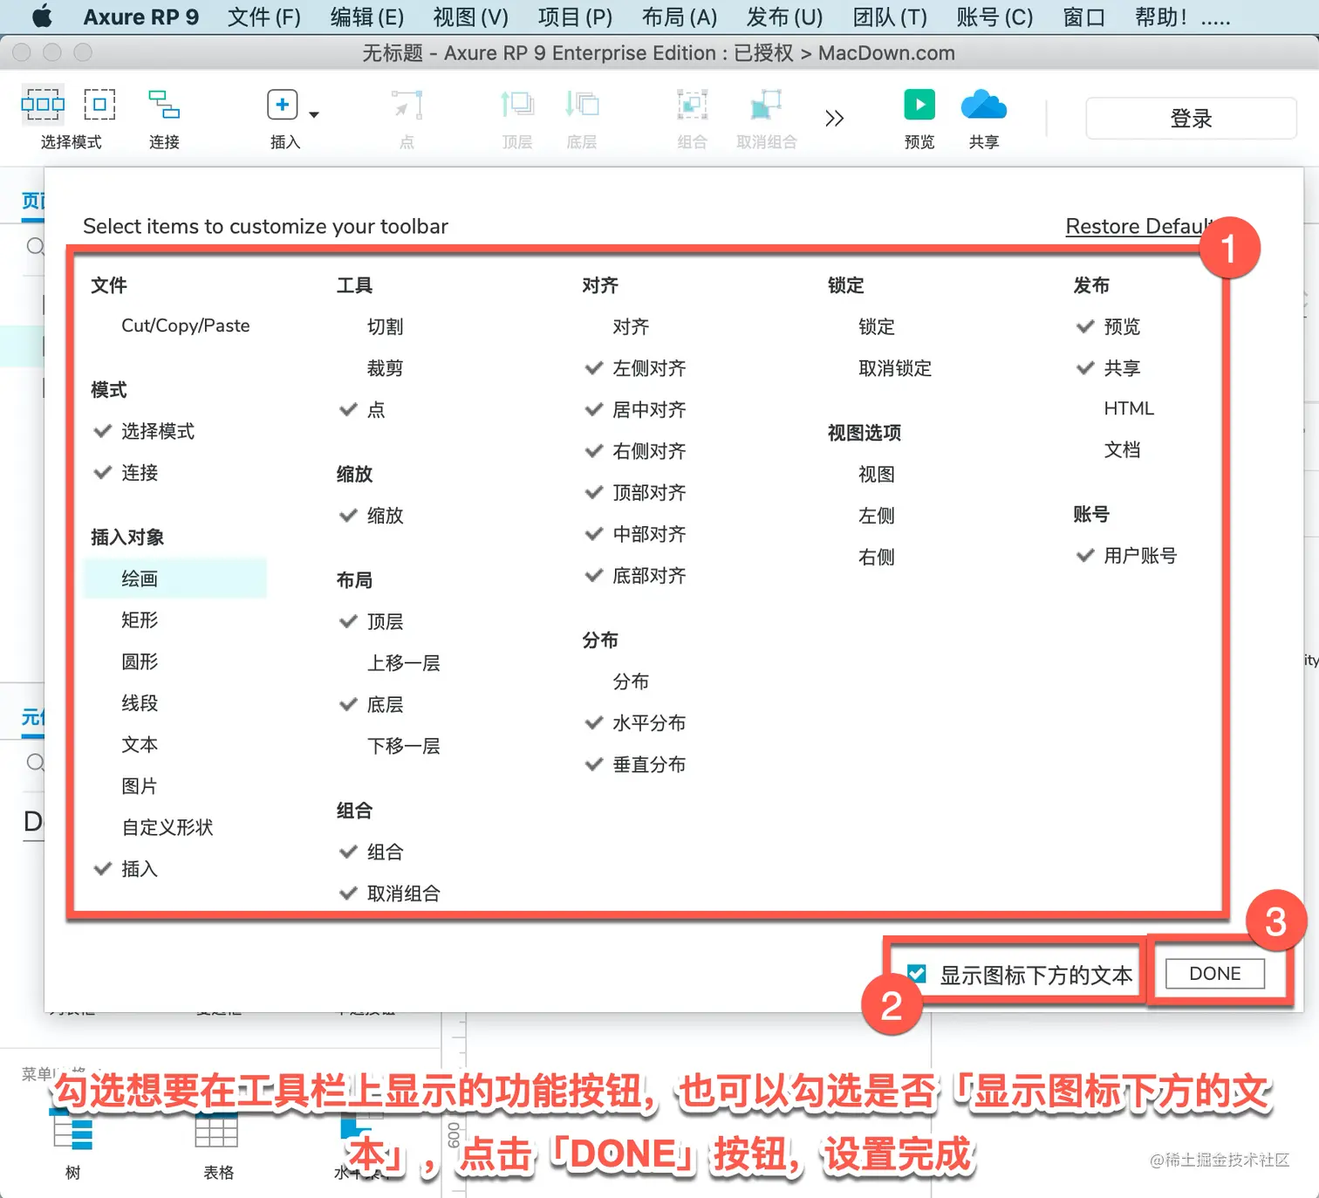This screenshot has height=1198, width=1319.
Task: Click the Restore Defaults link
Action: [x=1139, y=227]
